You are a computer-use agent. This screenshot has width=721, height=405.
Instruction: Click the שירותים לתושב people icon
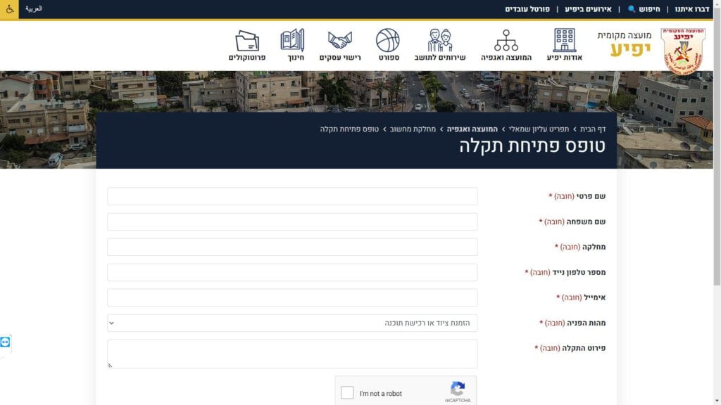coord(440,41)
